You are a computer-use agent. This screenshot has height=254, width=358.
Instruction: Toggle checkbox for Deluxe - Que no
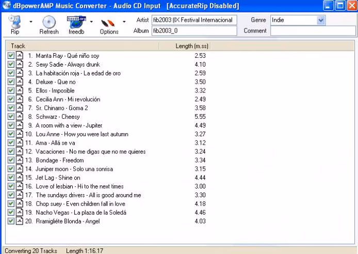pos(11,82)
